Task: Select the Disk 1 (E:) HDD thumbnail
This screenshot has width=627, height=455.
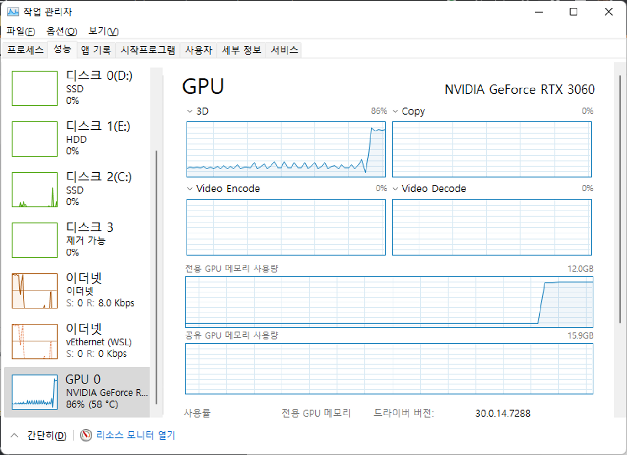Action: 34,139
